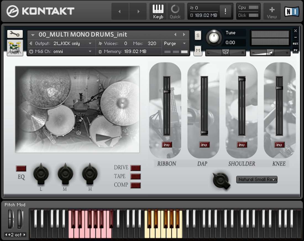Show the AUX sends
The image size is (304, 241).
point(295,44)
